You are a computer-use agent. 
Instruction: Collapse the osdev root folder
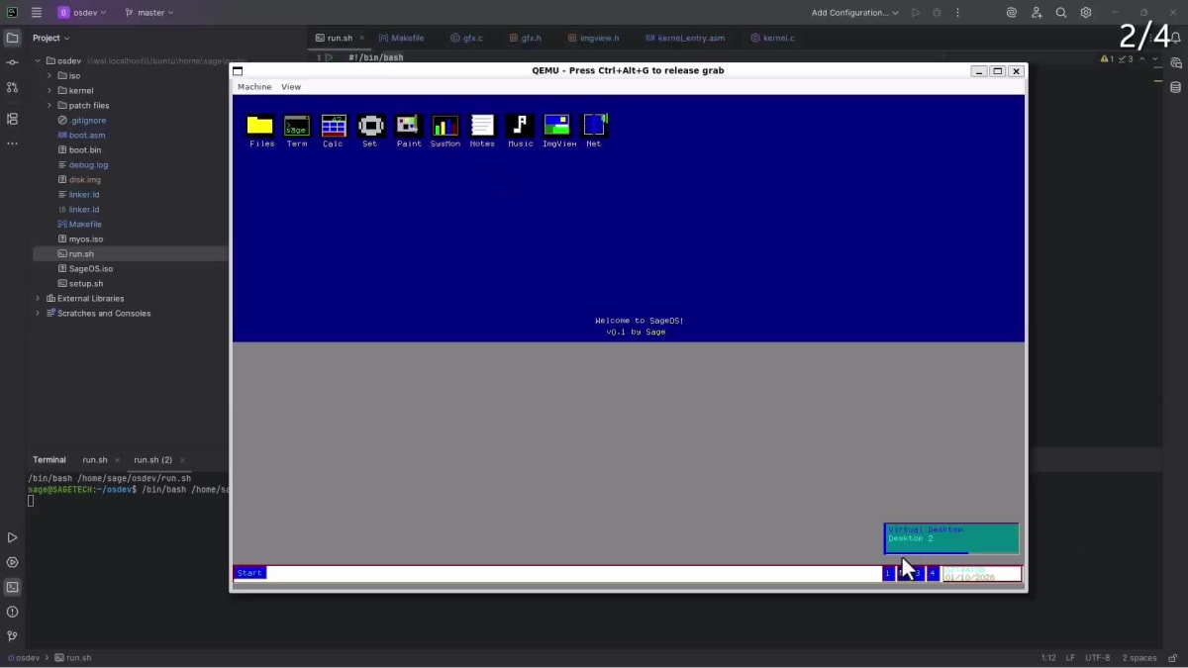click(38, 60)
